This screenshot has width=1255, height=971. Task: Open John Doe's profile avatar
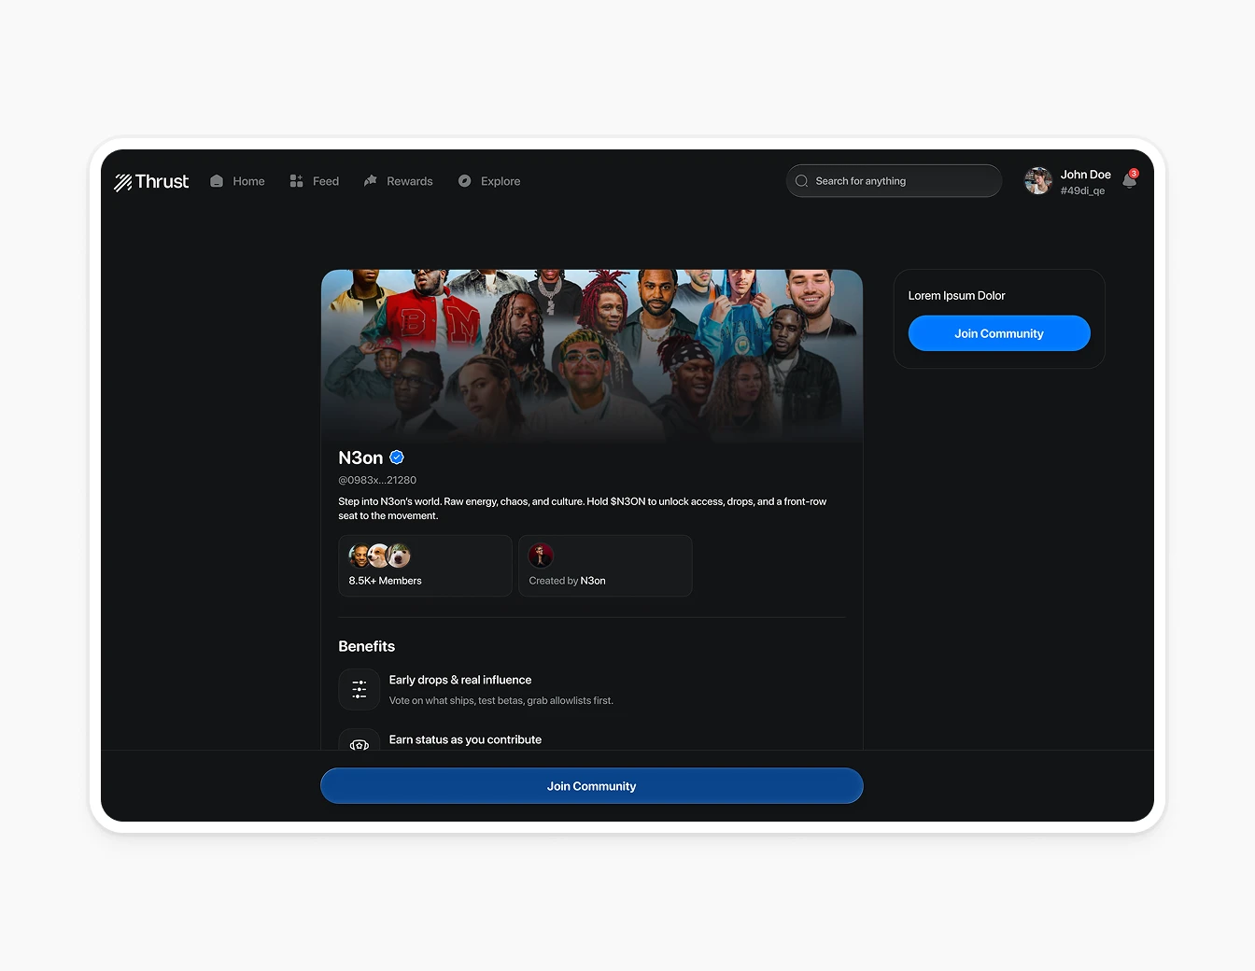coord(1038,181)
